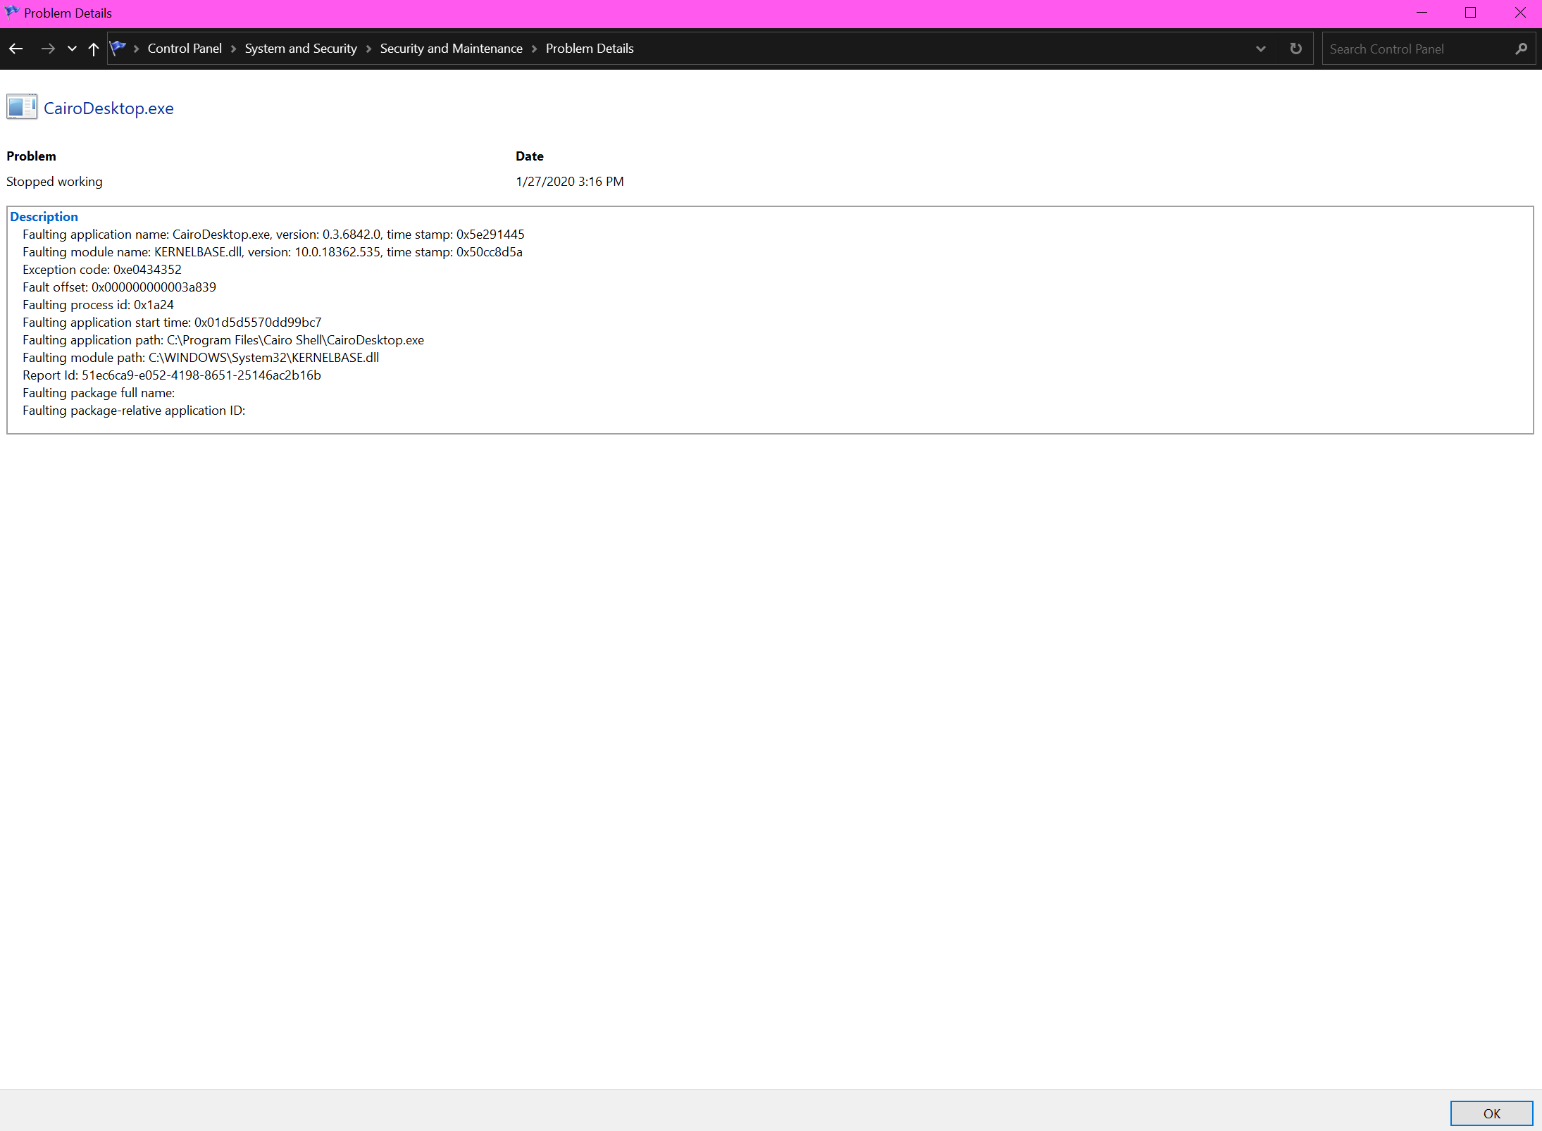Screen dimensions: 1542x1131
Task: Click the CairoDesktop.exe application icon
Action: 22,106
